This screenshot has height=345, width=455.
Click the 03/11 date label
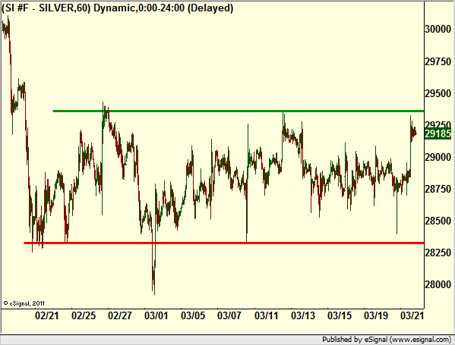(266, 315)
